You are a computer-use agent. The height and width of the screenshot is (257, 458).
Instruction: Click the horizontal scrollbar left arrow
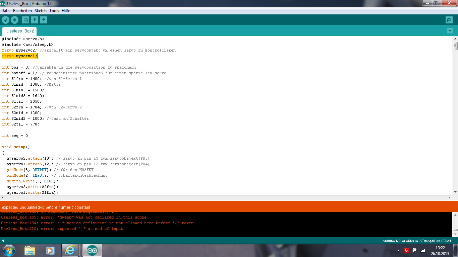(x=3, y=198)
